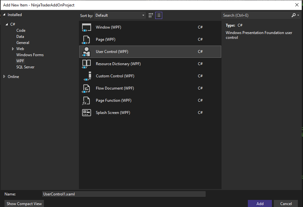Switch to medium icons list view
The height and width of the screenshot is (207, 303).
(x=158, y=15)
